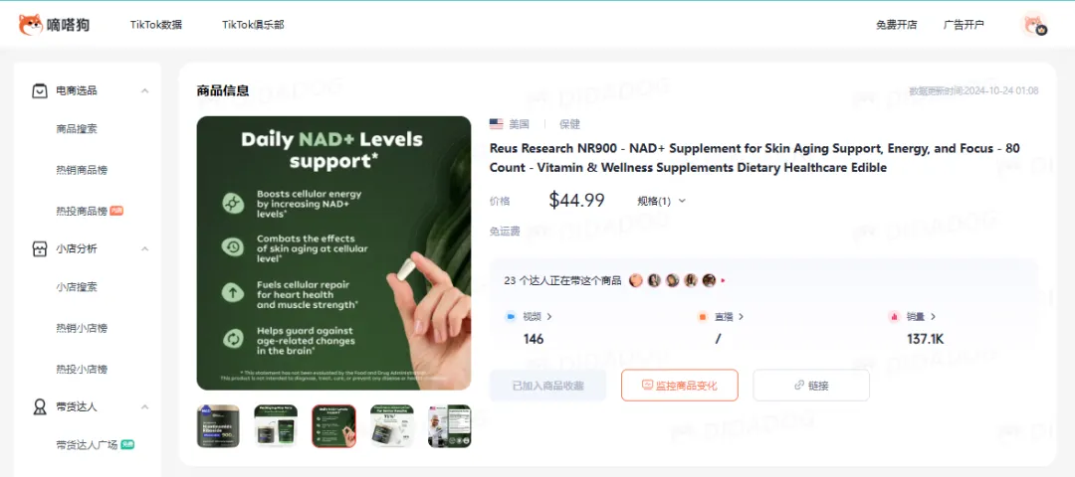The image size is (1075, 477).
Task: Open TikTok数据 in the top navigation
Action: click(156, 25)
